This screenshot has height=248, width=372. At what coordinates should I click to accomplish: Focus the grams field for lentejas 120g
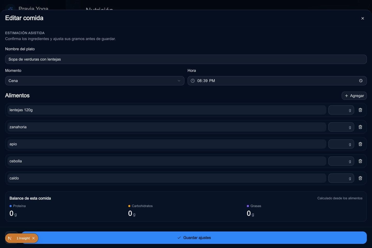pyautogui.click(x=341, y=110)
